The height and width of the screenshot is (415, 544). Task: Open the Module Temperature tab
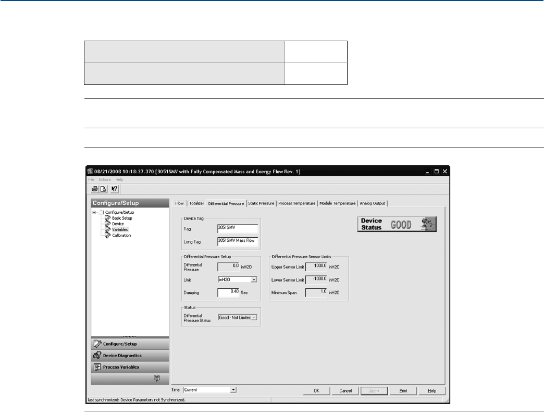338,203
